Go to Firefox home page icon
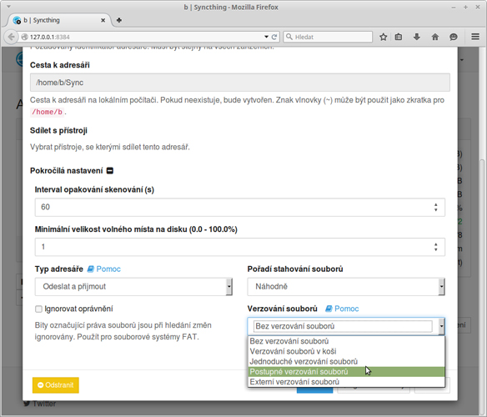 click(x=434, y=37)
